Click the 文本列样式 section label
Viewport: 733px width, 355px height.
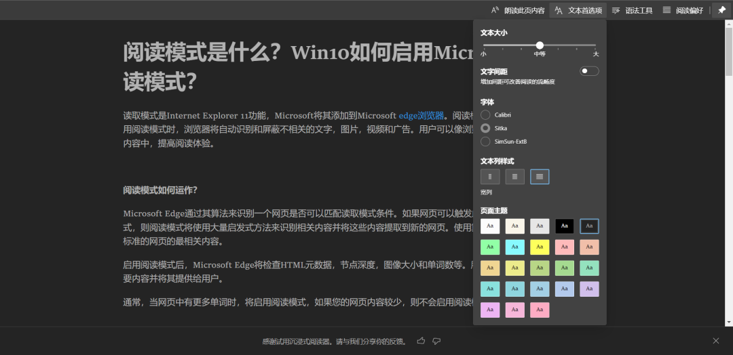[x=497, y=161]
